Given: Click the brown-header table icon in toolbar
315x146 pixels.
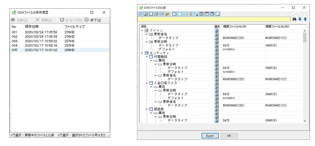Looking at the screenshot, I should click(202, 14).
